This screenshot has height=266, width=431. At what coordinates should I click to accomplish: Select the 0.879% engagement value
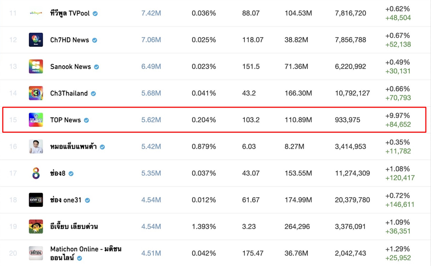(204, 146)
